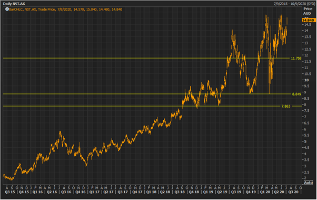The width and height of the screenshot is (317, 200).
Task: Click the 3.5 price axis value
Action: (x=306, y=160)
